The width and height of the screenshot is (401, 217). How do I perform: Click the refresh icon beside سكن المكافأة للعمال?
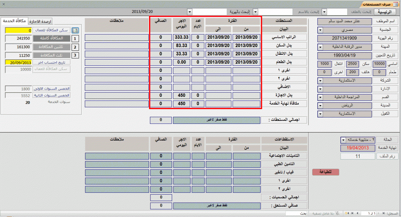point(76,30)
